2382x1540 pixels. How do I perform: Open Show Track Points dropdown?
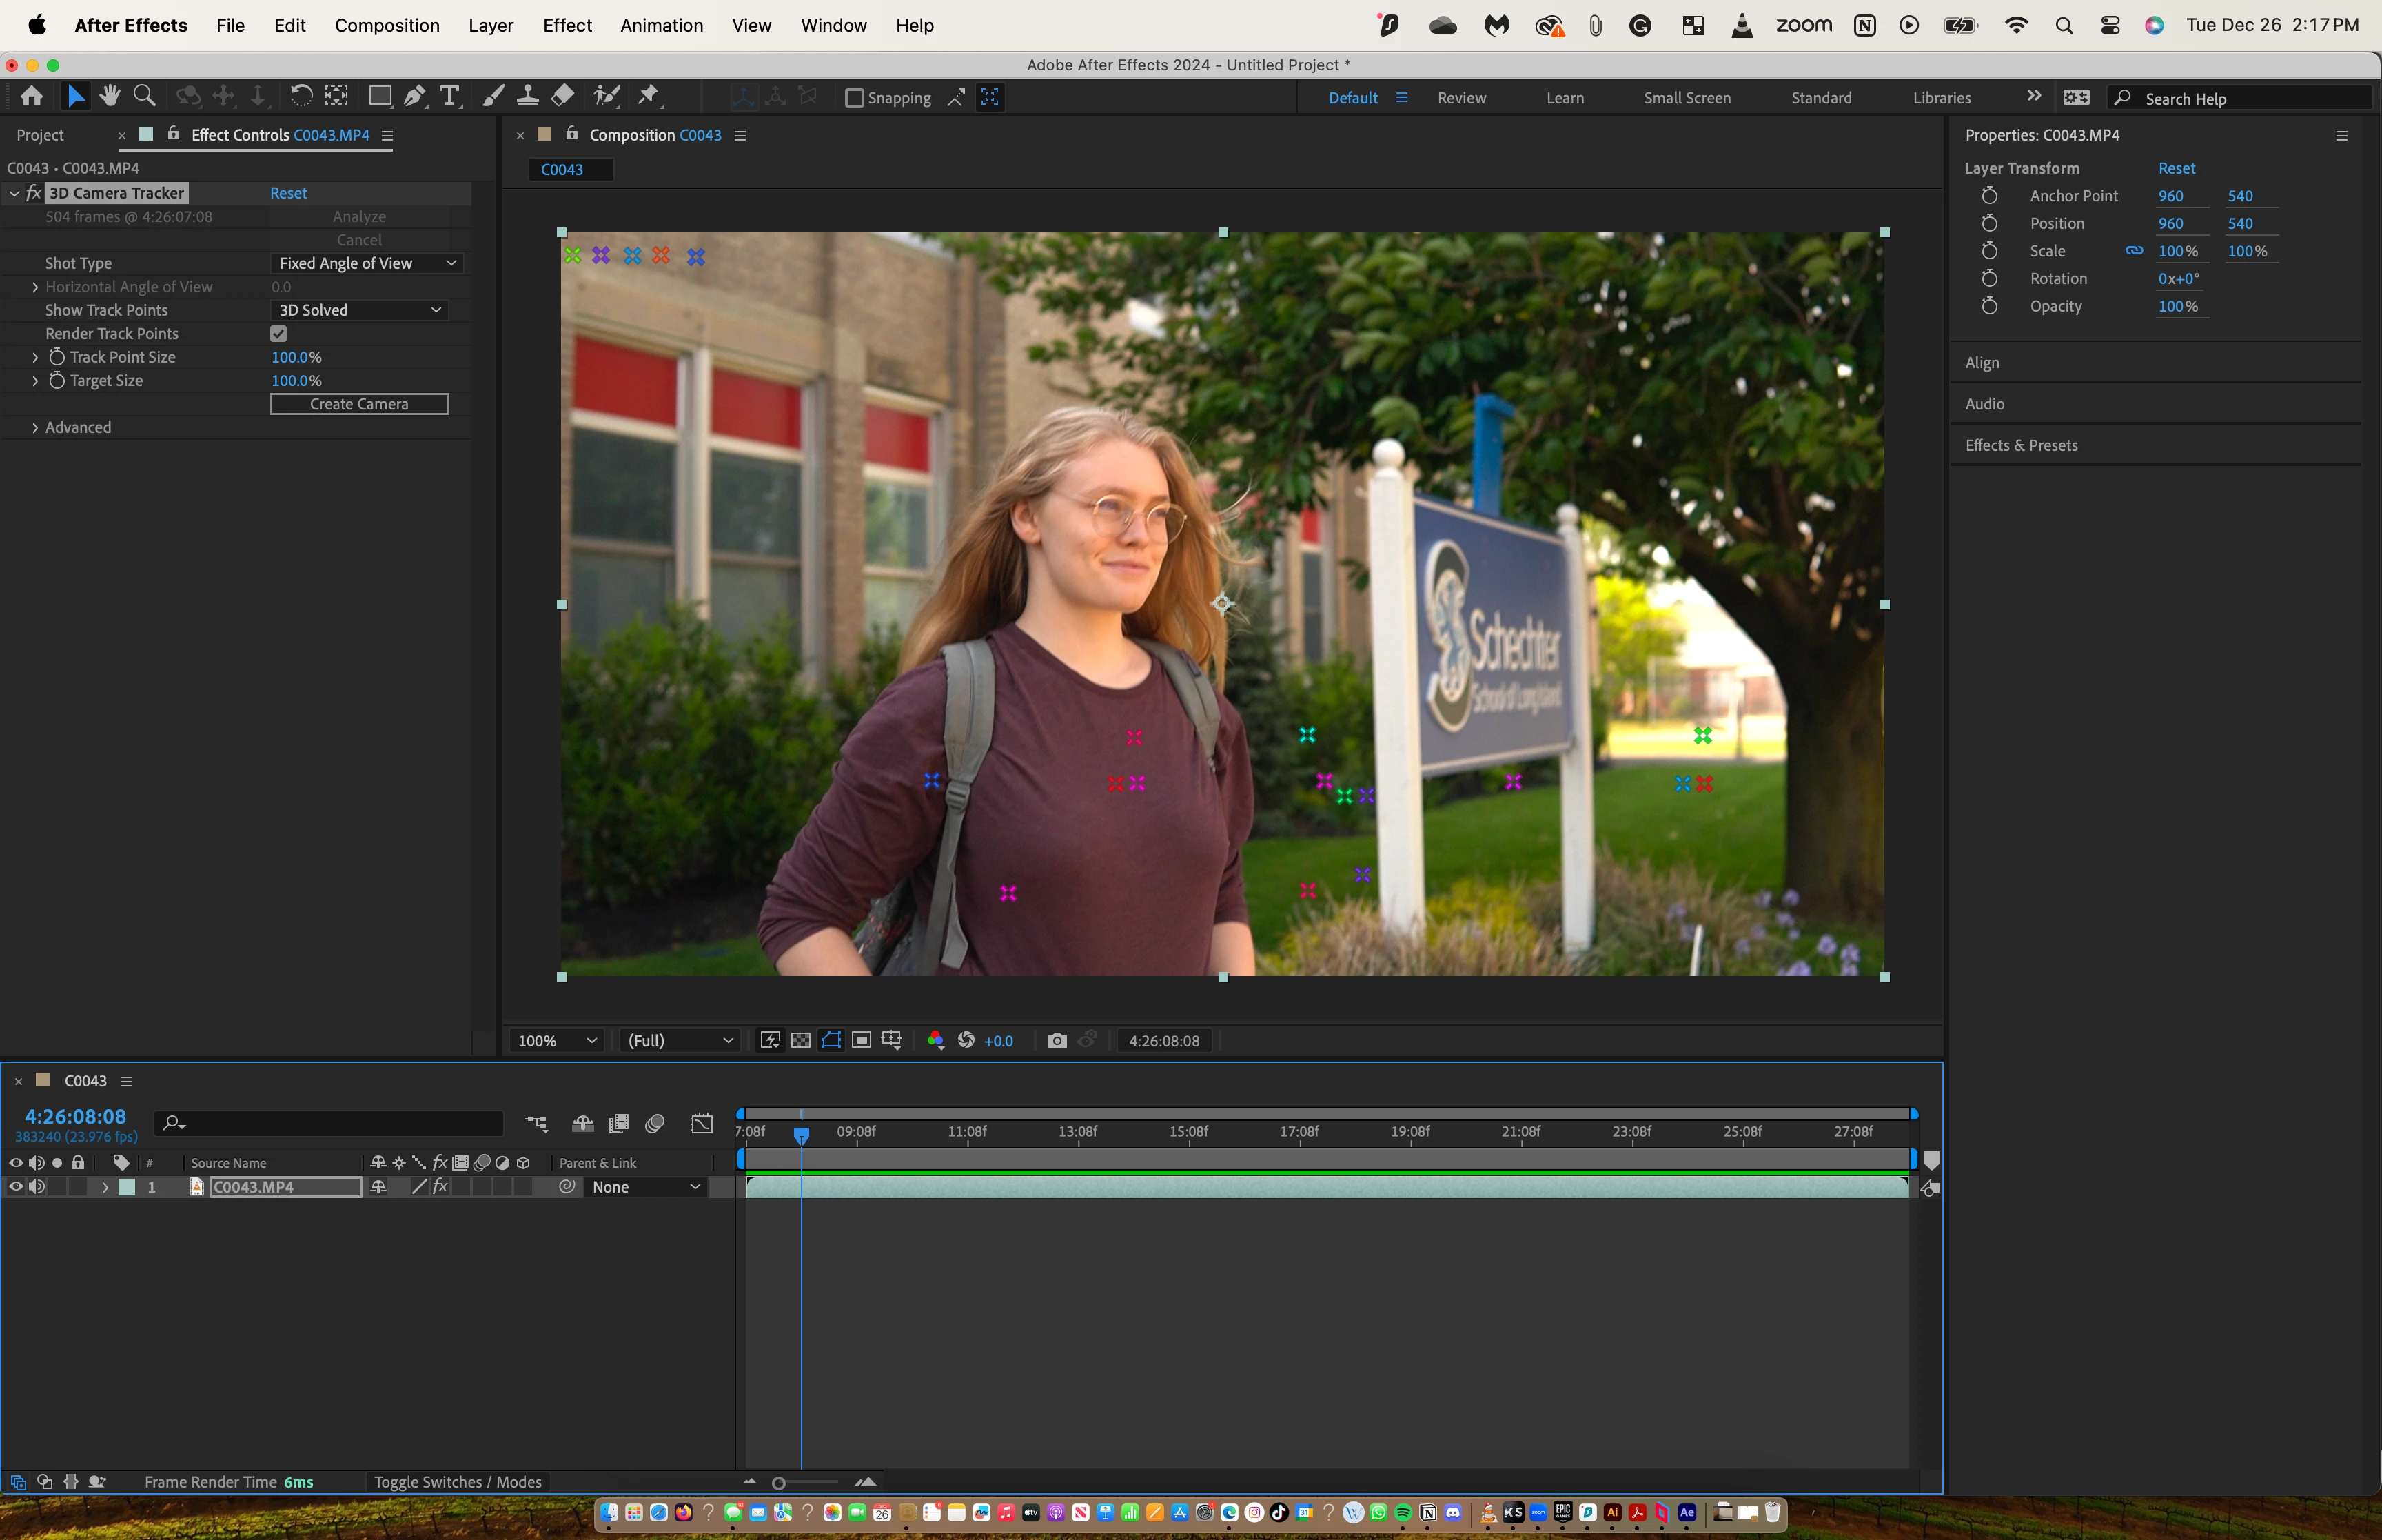(359, 310)
